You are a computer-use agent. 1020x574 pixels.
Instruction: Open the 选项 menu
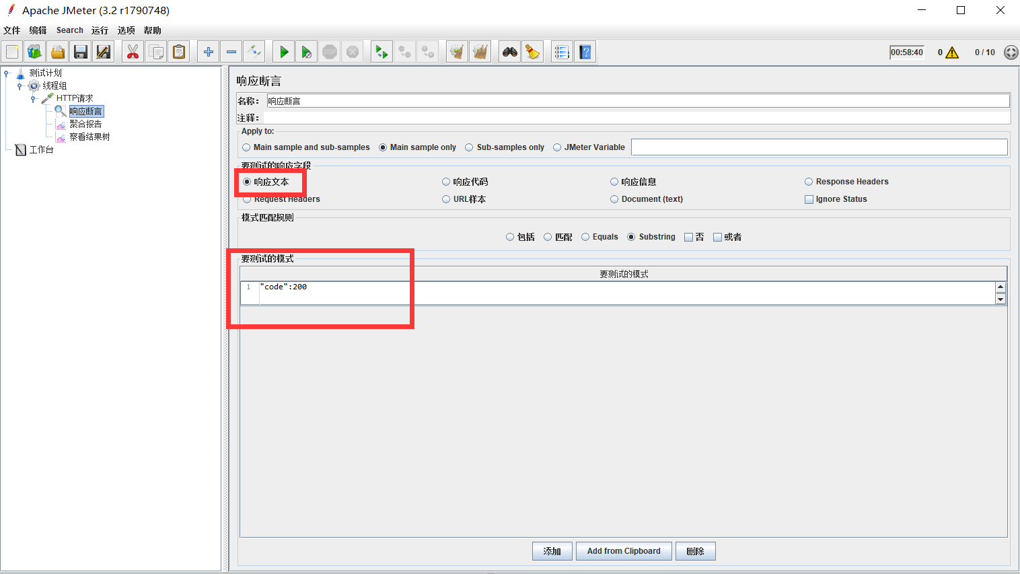click(126, 30)
